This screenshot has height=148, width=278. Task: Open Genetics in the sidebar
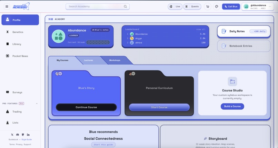pyautogui.click(x=20, y=32)
